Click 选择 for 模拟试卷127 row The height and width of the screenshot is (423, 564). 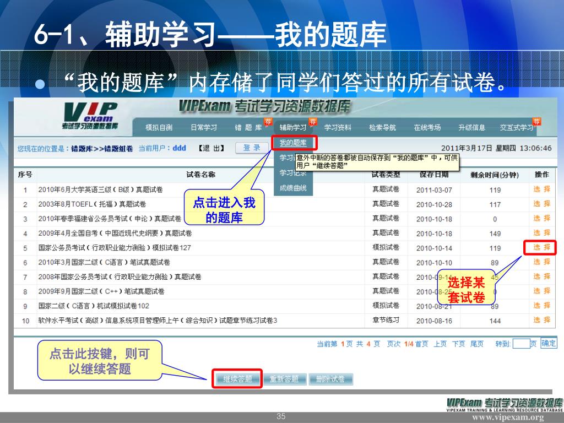[542, 247]
